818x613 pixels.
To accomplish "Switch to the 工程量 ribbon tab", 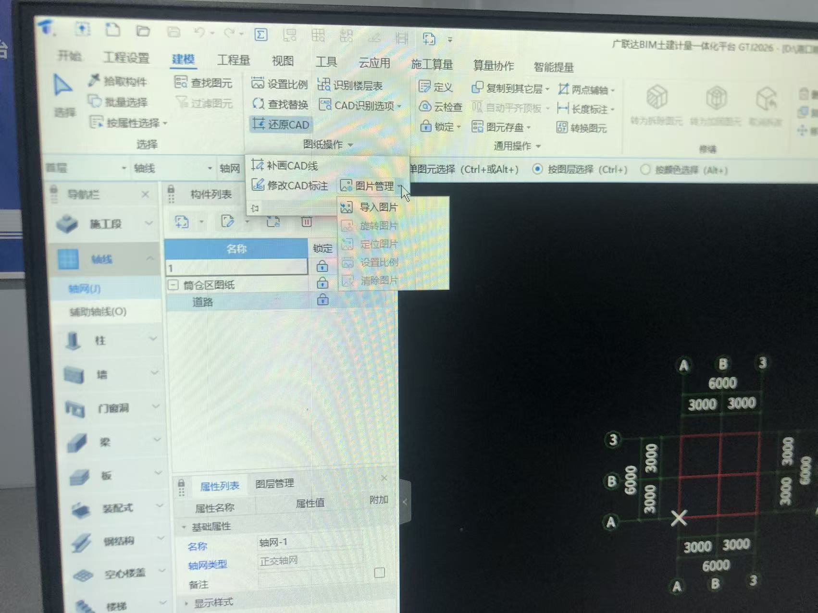I will [234, 60].
